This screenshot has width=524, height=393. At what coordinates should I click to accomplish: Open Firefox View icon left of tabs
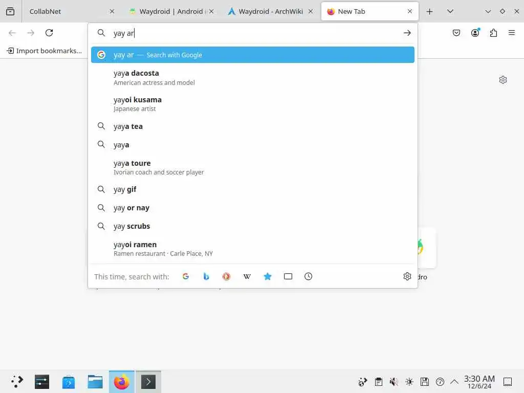10,11
